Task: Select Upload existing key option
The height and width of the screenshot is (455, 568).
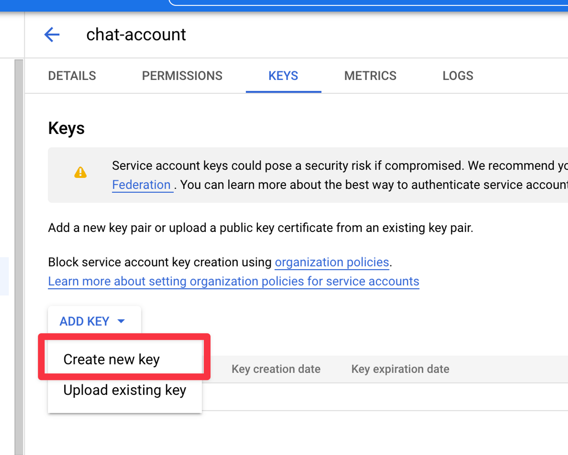Action: click(124, 390)
